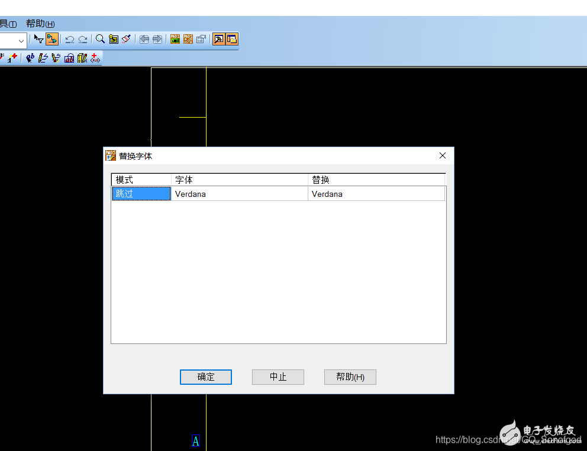
Task: Click the pencil with lines edit icon
Action: 43,58
